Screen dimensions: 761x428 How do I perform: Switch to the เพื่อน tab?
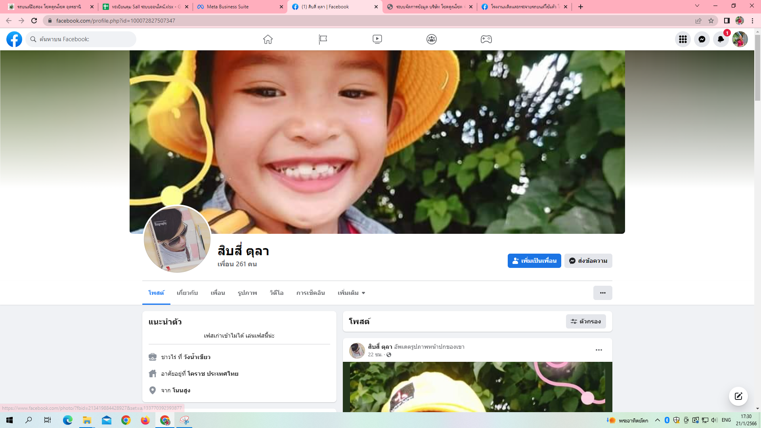click(x=218, y=293)
